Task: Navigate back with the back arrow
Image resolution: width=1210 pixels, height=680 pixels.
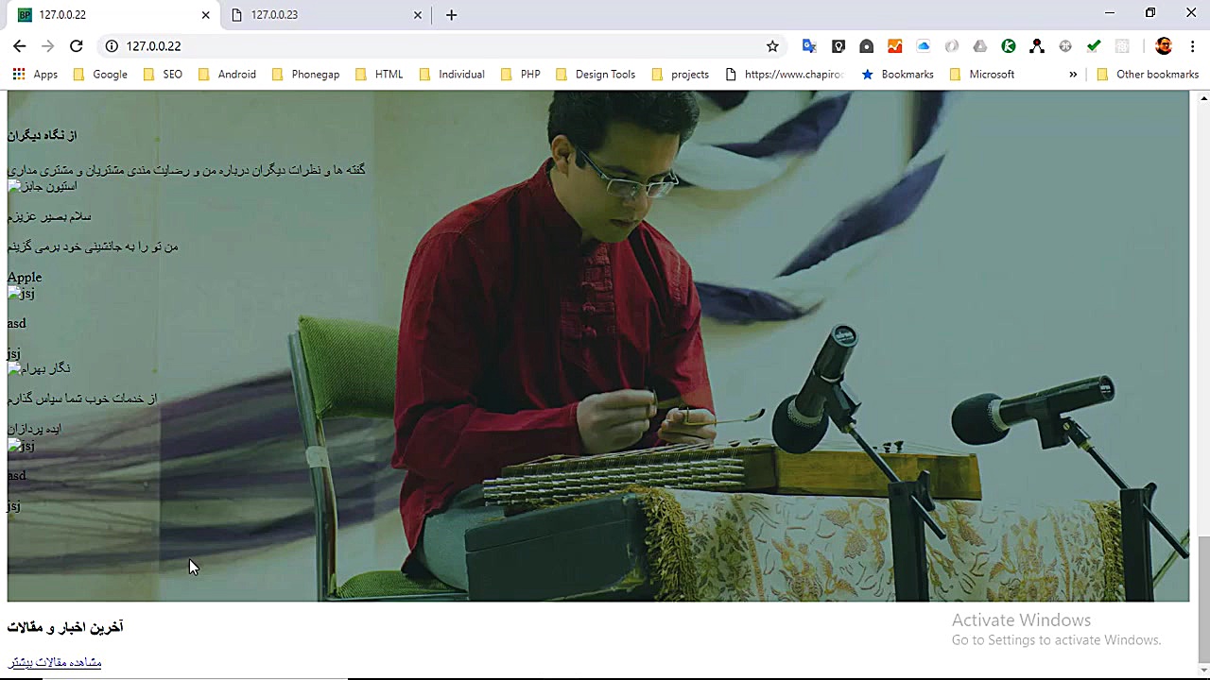Action: pyautogui.click(x=20, y=45)
